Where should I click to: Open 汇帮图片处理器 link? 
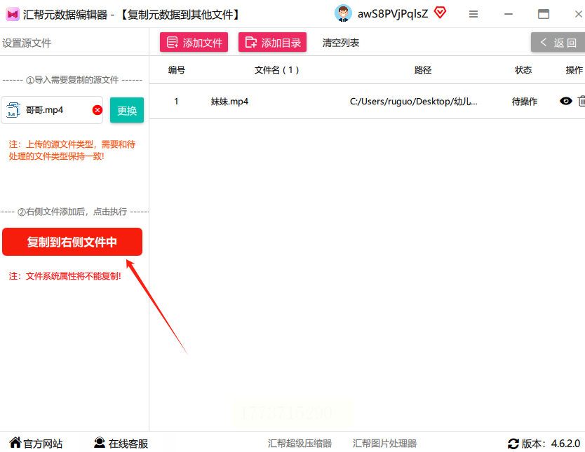coord(384,444)
